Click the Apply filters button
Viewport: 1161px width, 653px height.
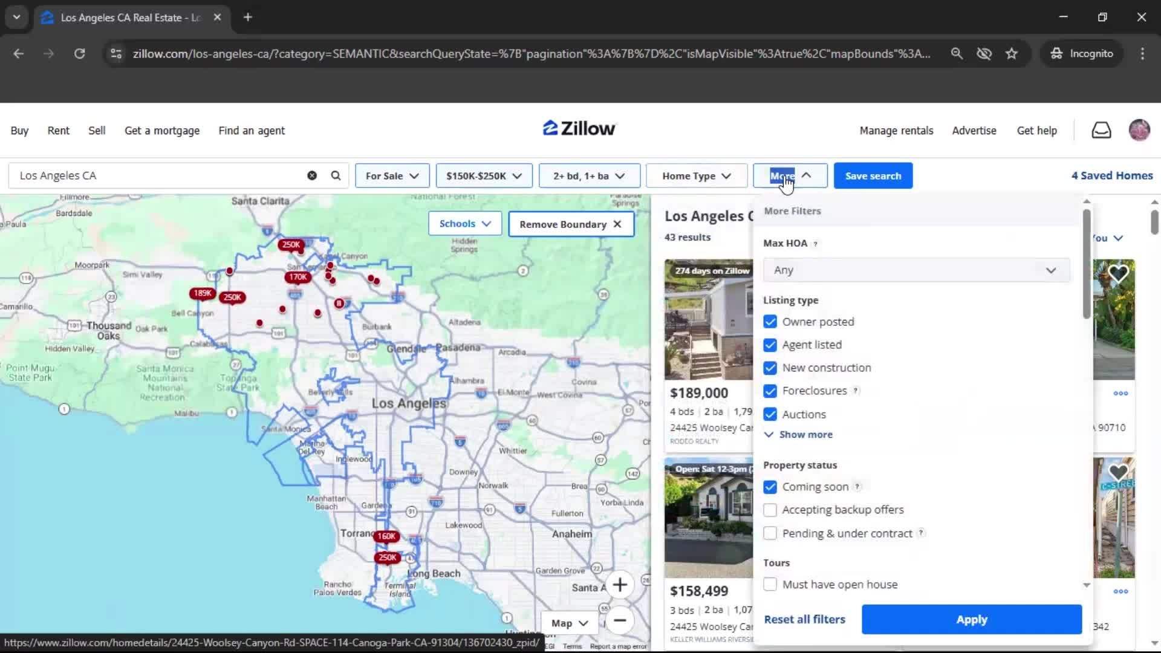pos(971,619)
